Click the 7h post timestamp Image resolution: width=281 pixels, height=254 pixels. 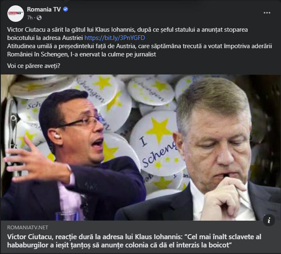[x=30, y=18]
